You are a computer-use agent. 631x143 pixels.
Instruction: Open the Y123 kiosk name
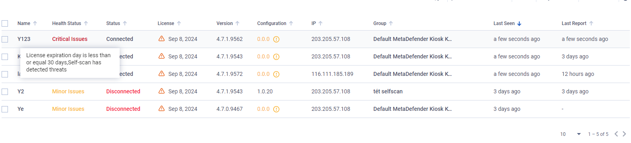[24, 39]
